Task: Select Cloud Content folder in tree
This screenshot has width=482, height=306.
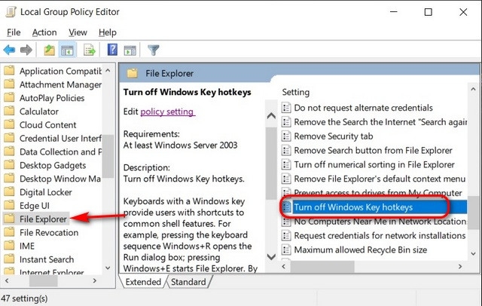Action: coord(40,125)
